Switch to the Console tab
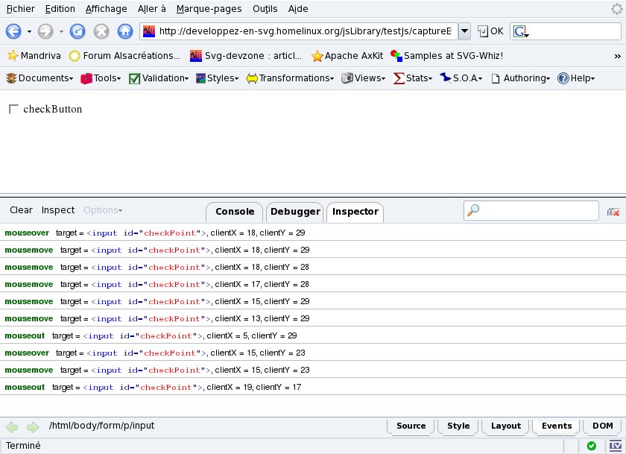The width and height of the screenshot is (626, 454). click(235, 212)
